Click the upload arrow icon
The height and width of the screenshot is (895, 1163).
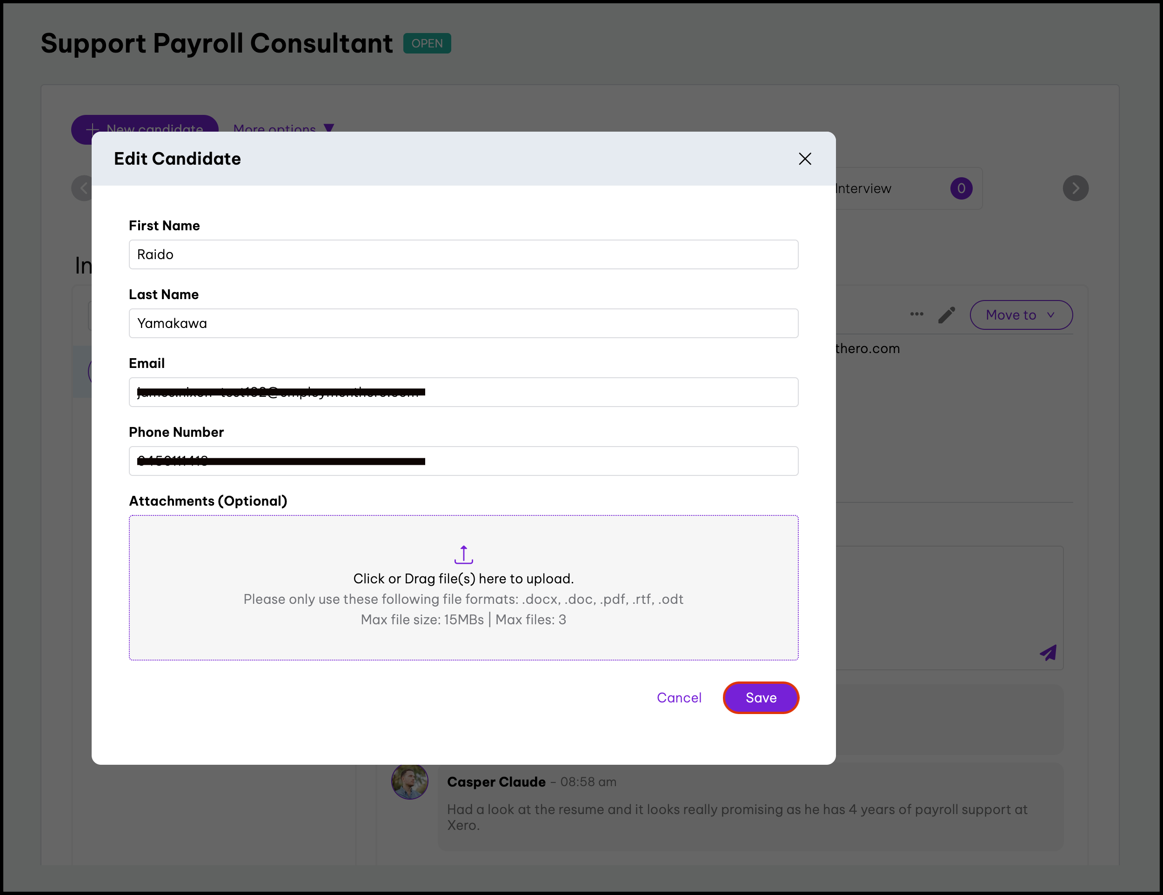tap(463, 554)
